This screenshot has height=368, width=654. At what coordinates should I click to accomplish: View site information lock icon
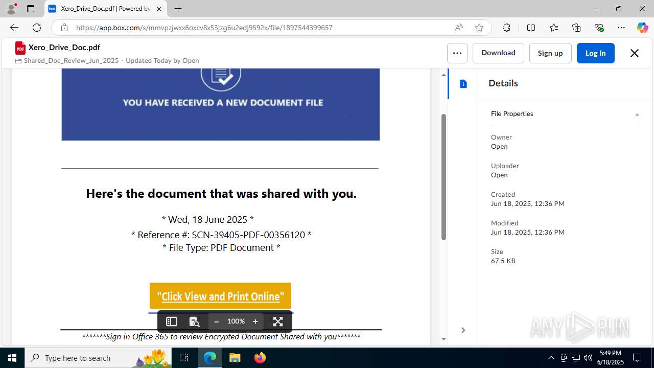point(64,28)
